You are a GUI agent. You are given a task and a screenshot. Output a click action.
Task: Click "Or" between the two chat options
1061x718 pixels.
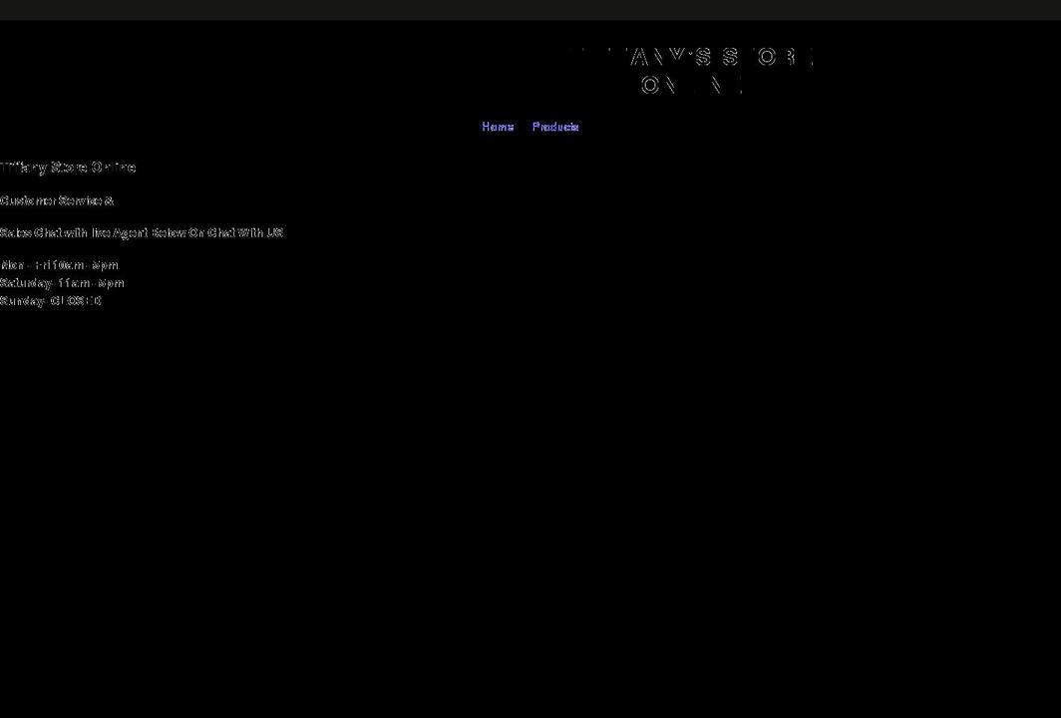[x=194, y=232]
